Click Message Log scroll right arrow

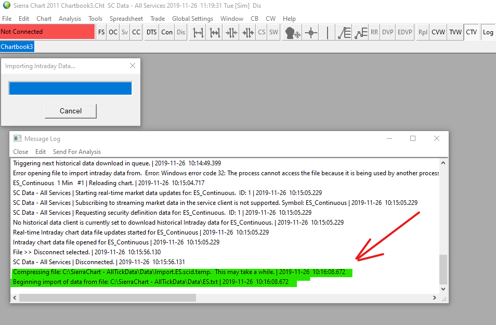435,298
